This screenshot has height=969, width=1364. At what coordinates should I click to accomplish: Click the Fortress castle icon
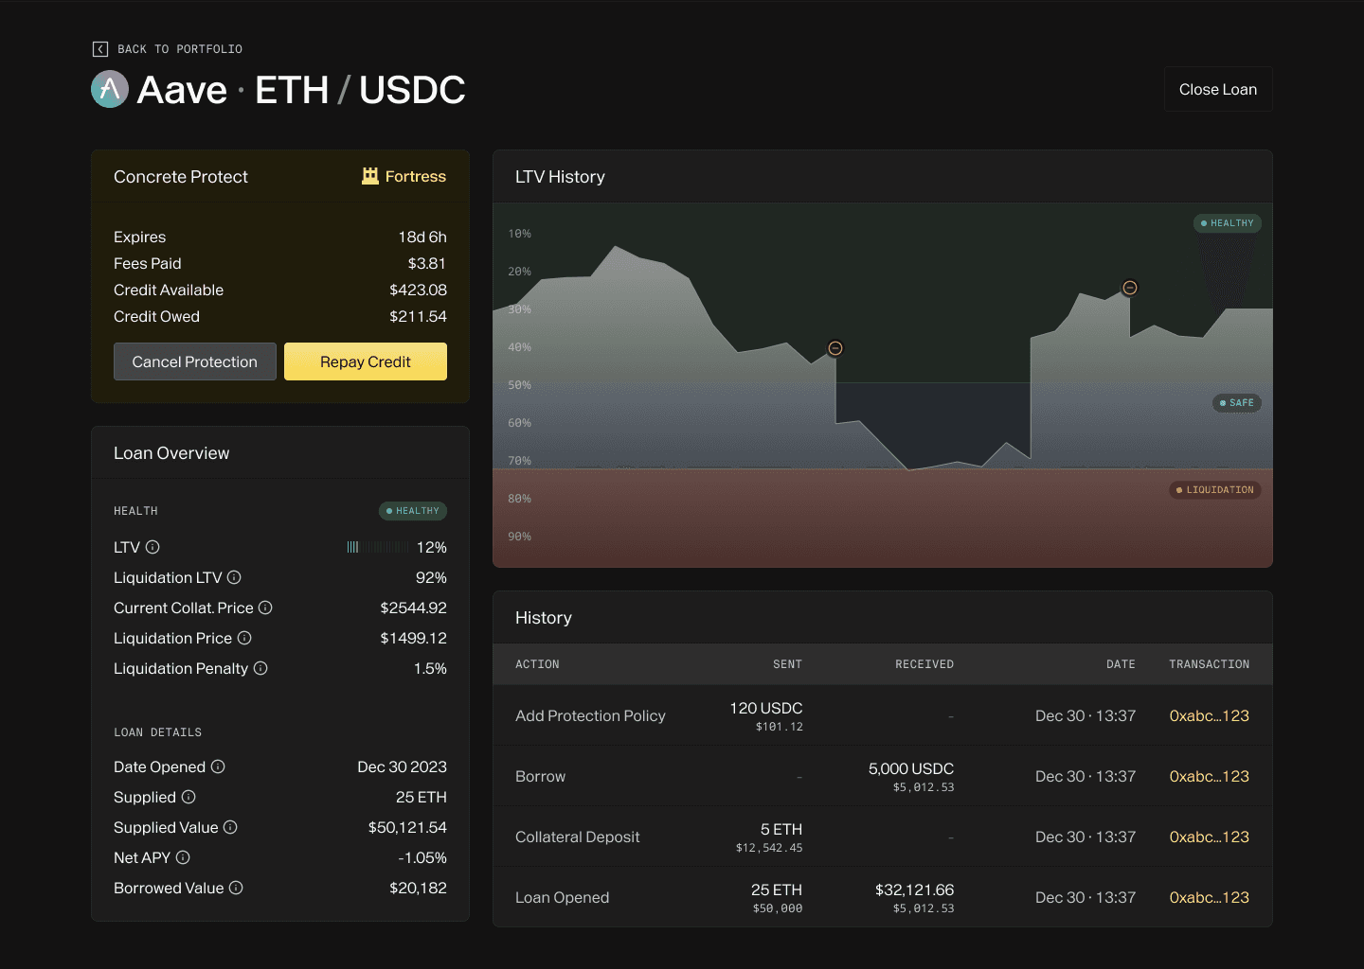click(370, 176)
